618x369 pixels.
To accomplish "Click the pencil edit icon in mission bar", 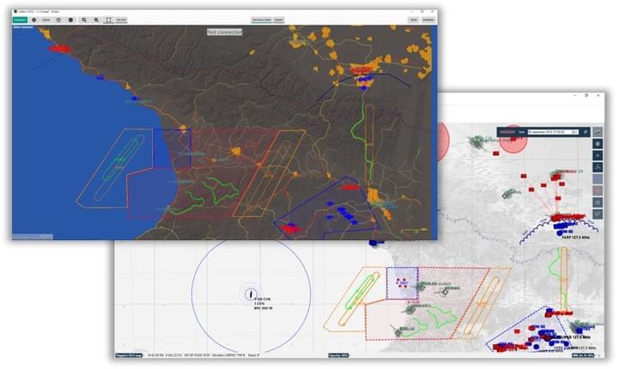I will click(x=585, y=132).
